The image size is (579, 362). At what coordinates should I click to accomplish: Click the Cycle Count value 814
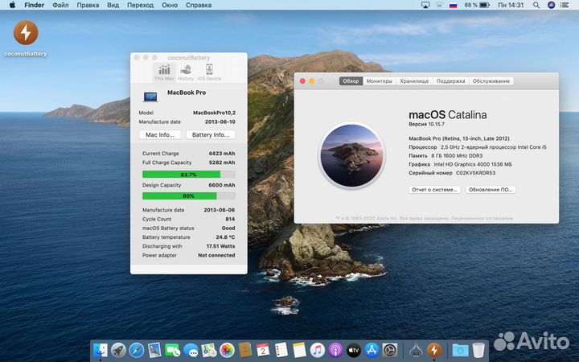[230, 219]
